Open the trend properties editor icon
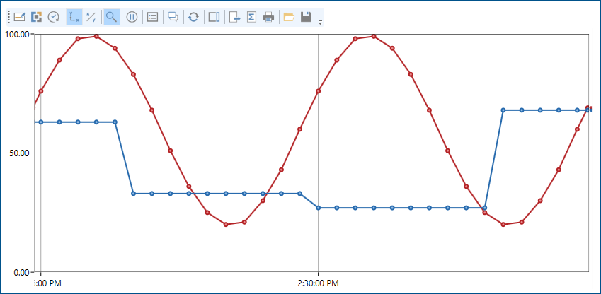Image resolution: width=601 pixels, height=294 pixels. (20, 17)
